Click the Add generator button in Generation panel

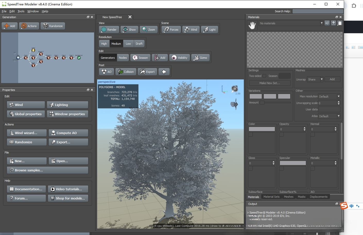point(10,26)
